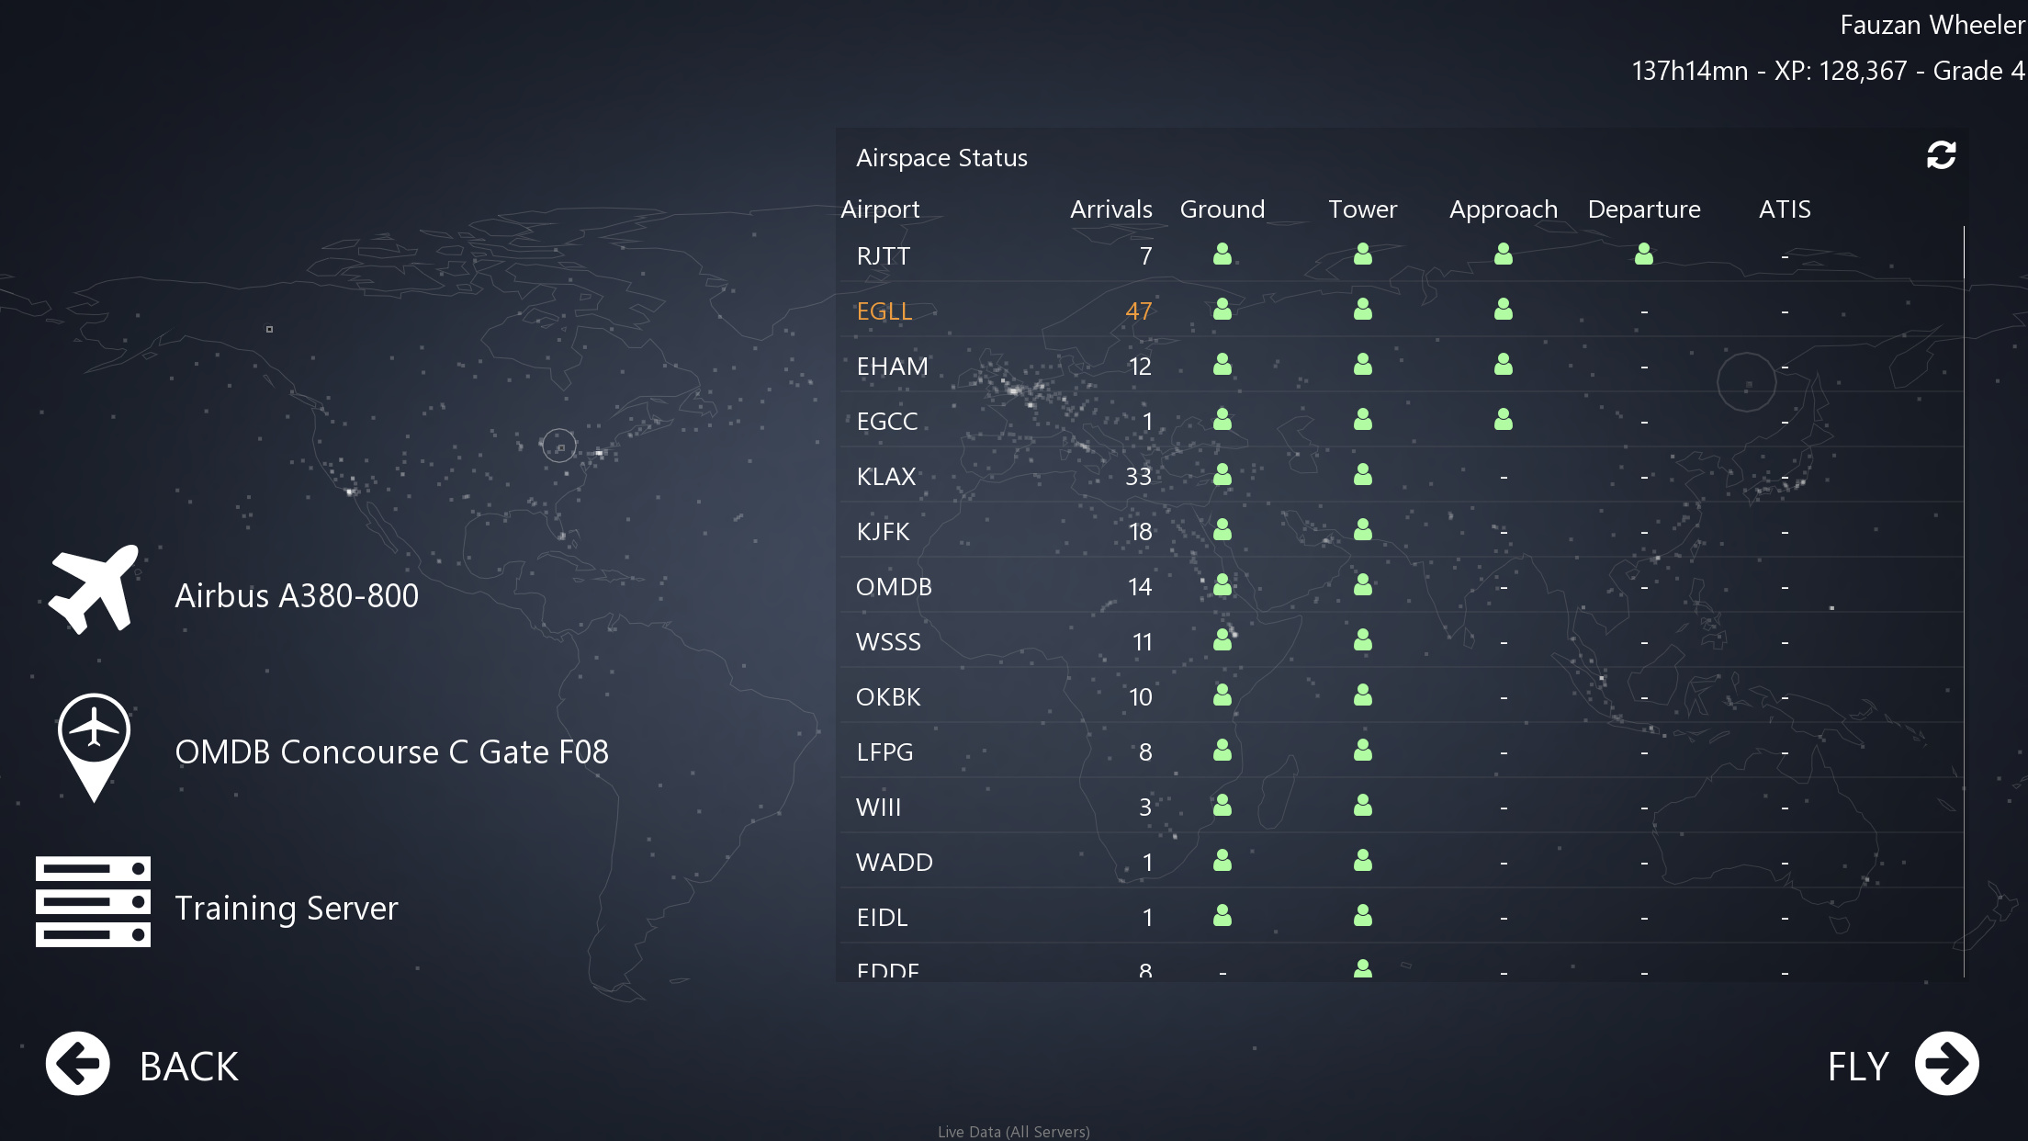Screen dimensions: 2028x1141
Task: Open OMDB Concourse C Gate F08 selection
Action: click(x=391, y=752)
